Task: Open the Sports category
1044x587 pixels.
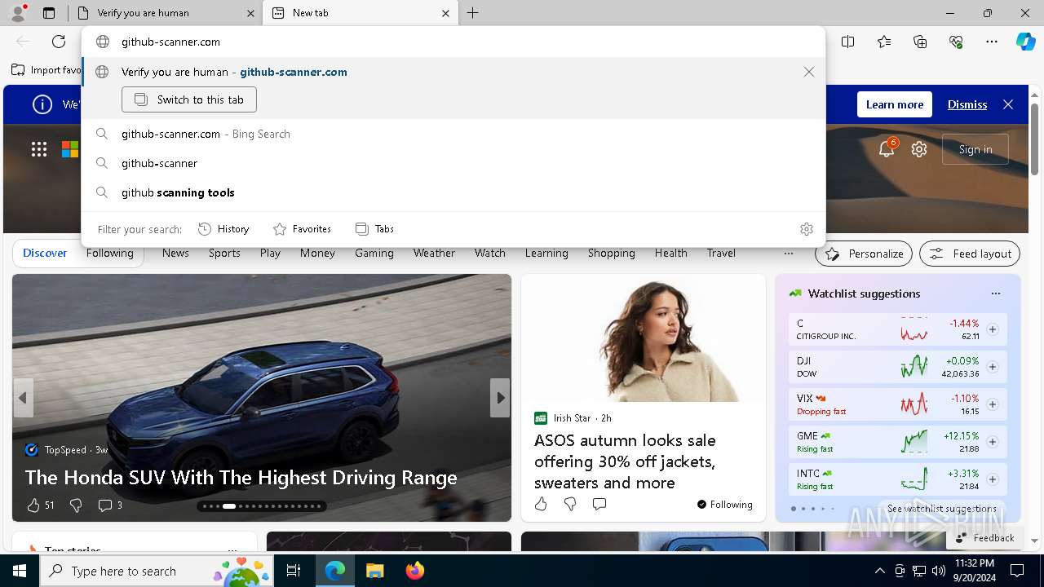Action: pos(224,254)
